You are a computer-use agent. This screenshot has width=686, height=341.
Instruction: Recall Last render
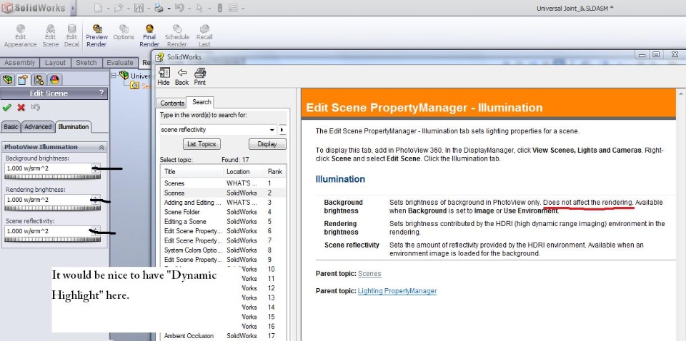click(x=204, y=36)
